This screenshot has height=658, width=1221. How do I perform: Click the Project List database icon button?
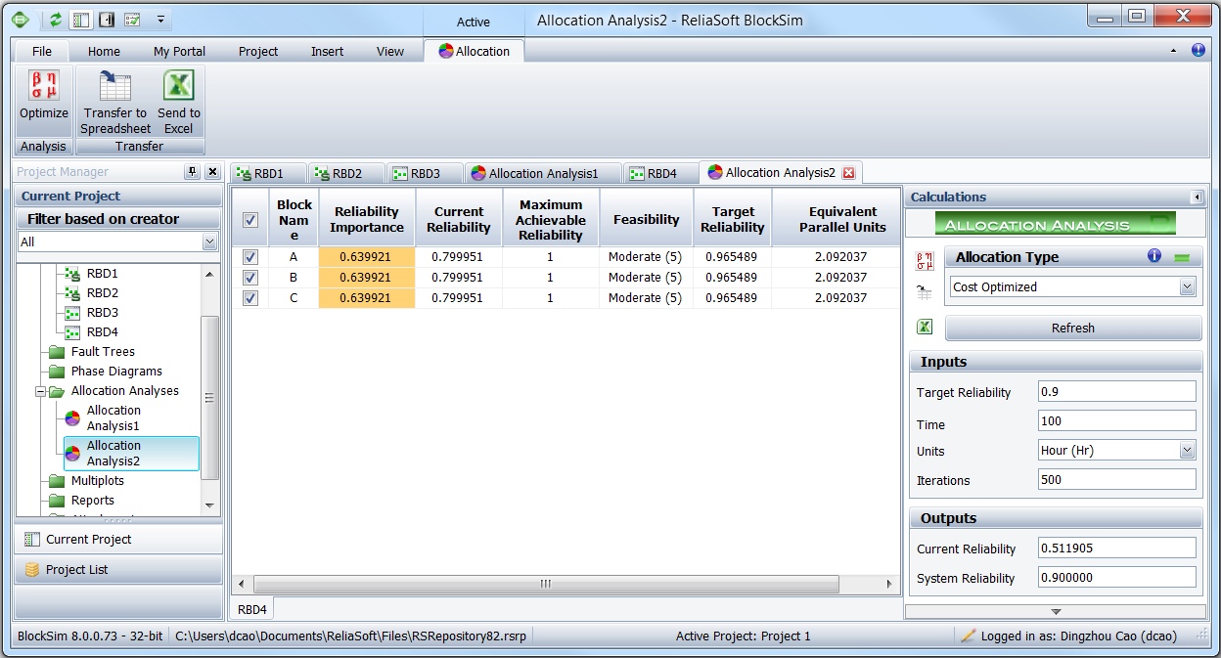[32, 570]
